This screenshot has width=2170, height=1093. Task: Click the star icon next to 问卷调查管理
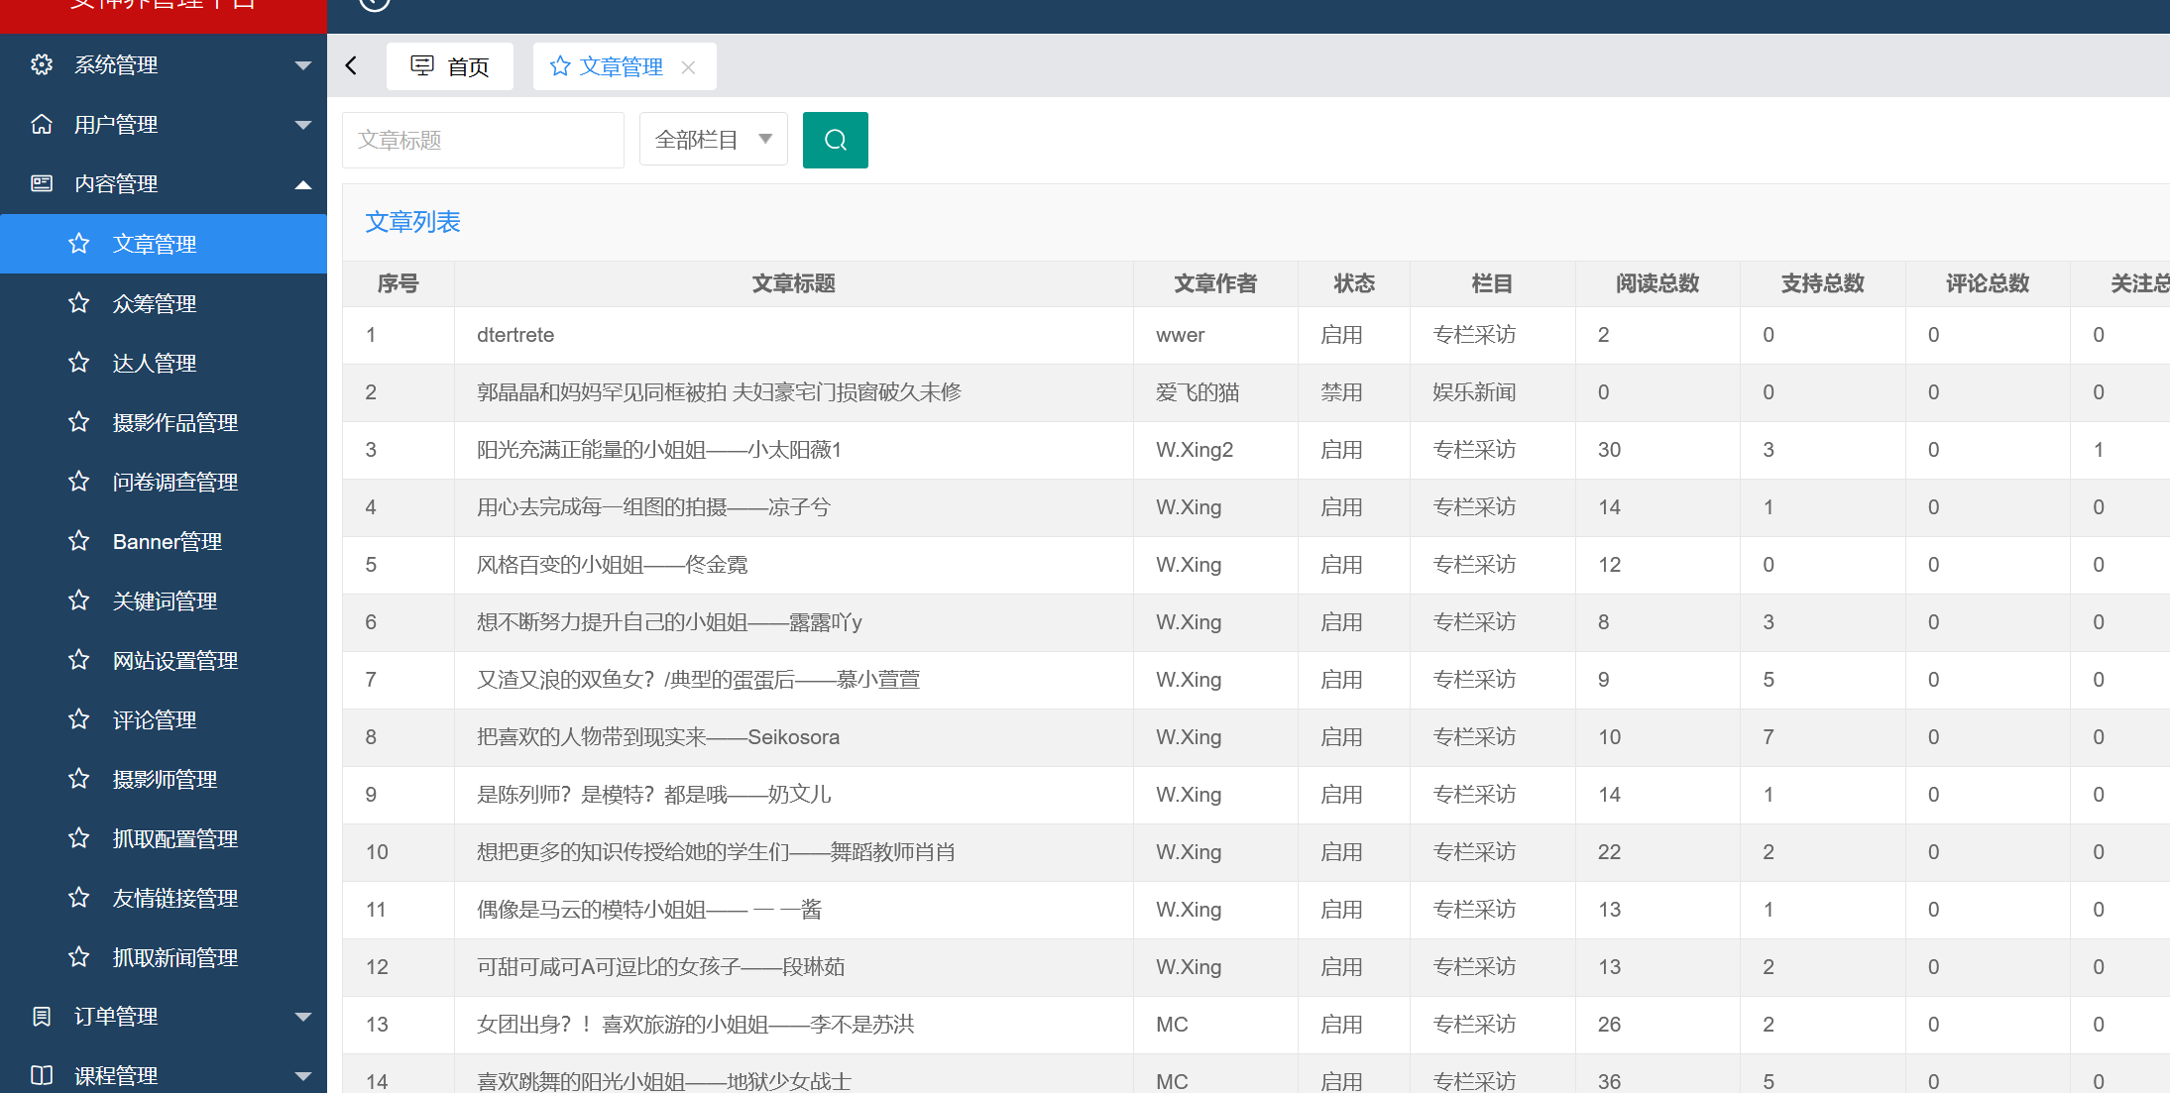(x=79, y=482)
